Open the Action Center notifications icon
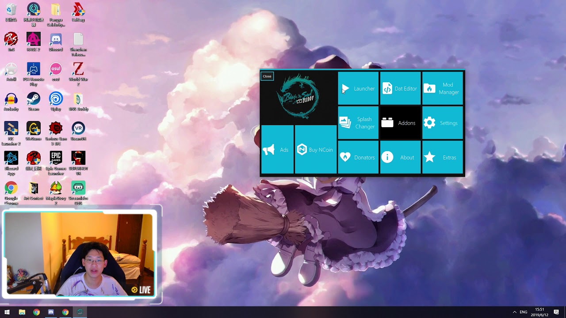Screen dimensions: 566x318 556,312
